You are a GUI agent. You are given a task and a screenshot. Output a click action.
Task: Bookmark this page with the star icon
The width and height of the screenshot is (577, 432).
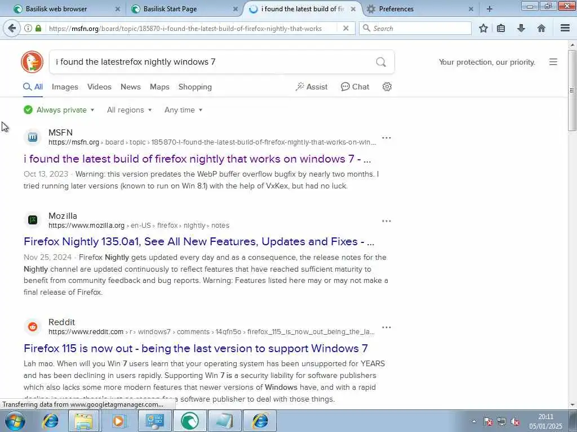coord(483,28)
